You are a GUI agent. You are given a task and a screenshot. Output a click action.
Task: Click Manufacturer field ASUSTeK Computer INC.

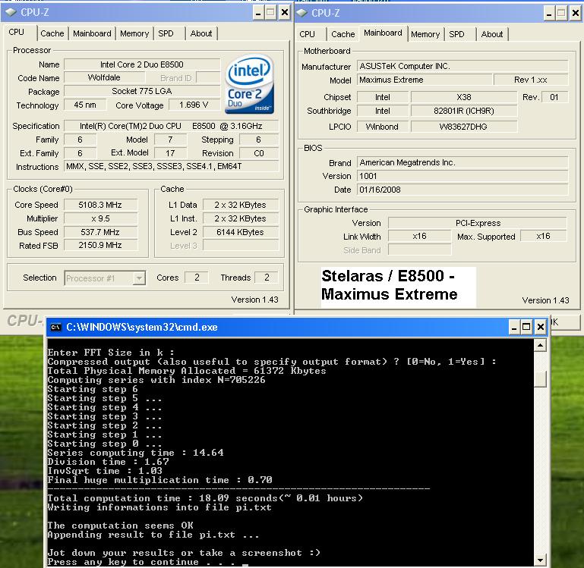[x=462, y=66]
